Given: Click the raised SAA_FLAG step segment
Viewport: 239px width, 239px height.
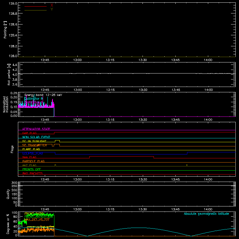Looking at the screenshot, I should (122, 156).
